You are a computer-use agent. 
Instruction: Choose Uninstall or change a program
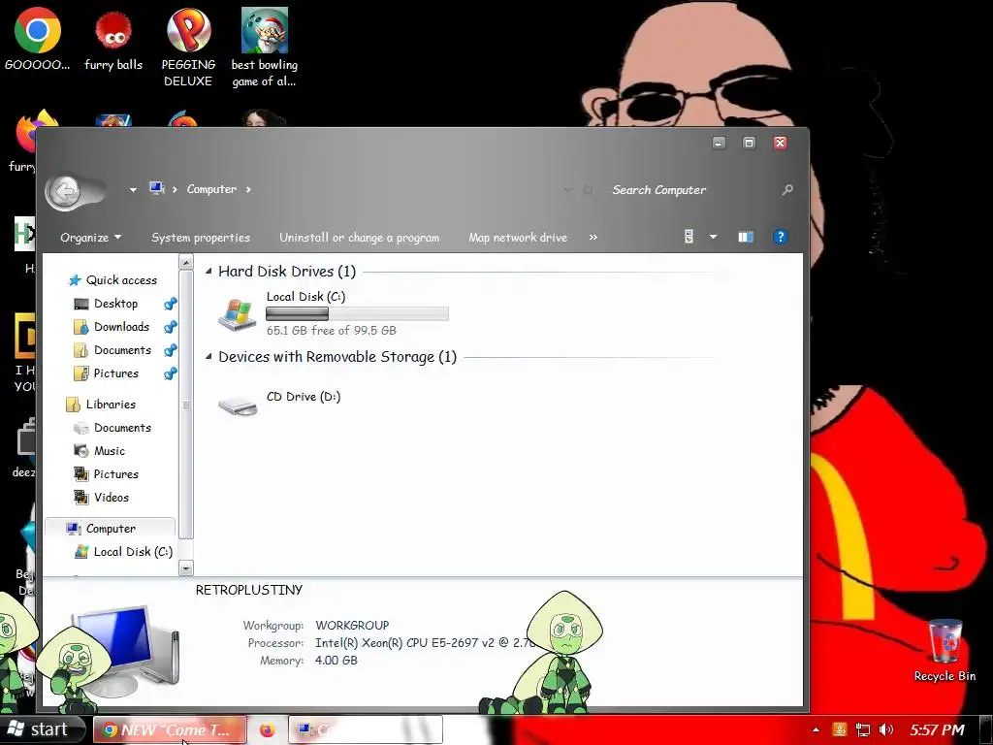pos(359,238)
